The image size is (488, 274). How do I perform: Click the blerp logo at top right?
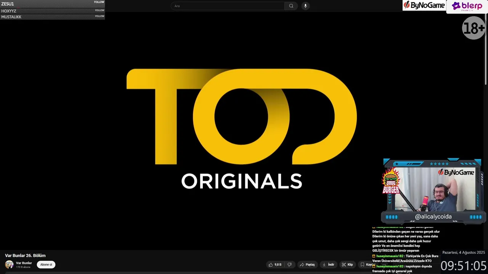point(467,6)
